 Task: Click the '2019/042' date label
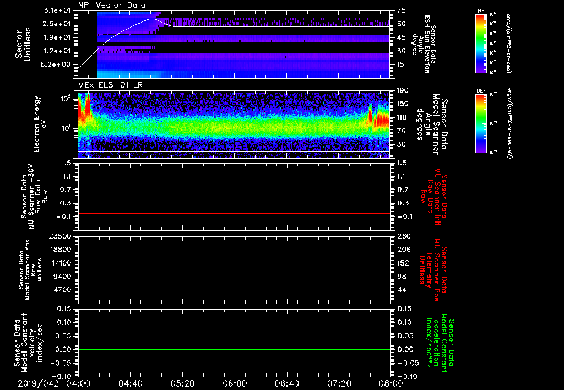click(38, 383)
